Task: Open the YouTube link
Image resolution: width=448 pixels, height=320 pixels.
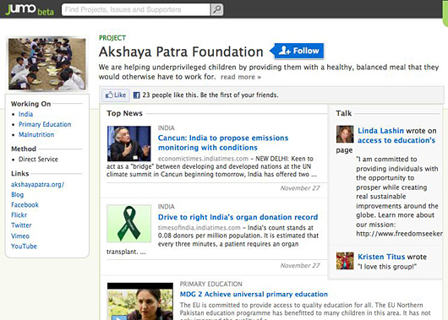Action: pyautogui.click(x=24, y=247)
